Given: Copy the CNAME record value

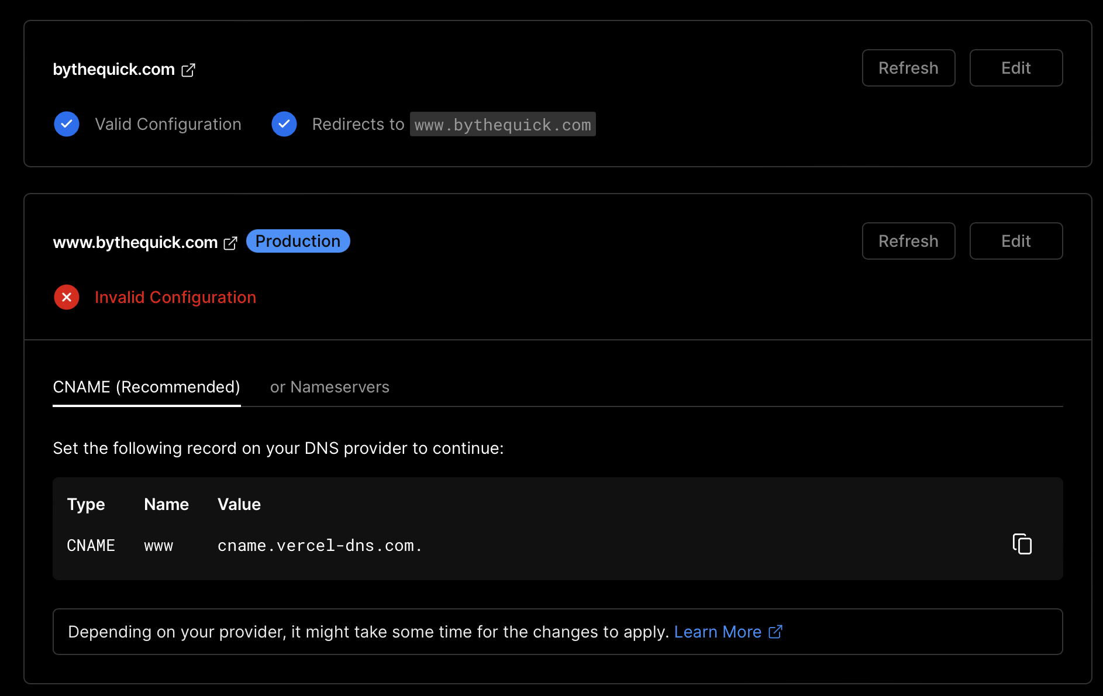Looking at the screenshot, I should 1022,544.
